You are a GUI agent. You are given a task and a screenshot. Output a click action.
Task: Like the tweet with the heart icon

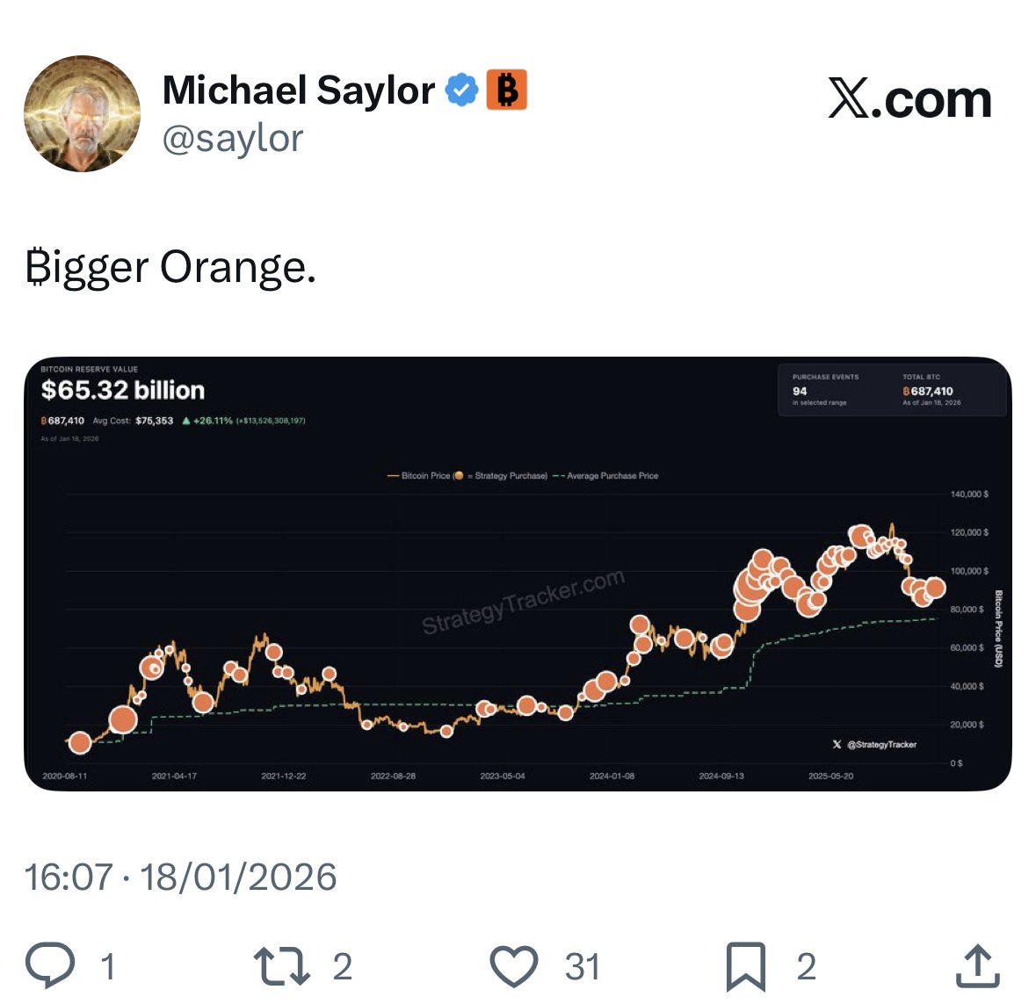click(x=513, y=966)
